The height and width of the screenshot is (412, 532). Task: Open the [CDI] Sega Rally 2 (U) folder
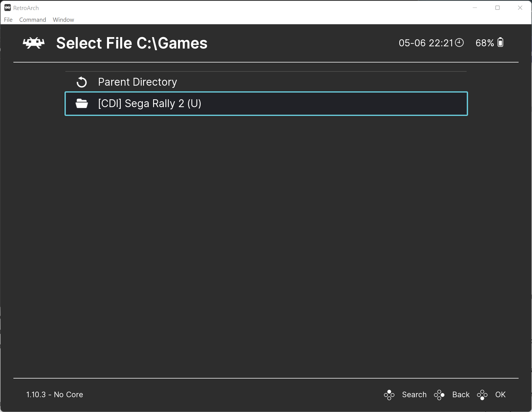[266, 103]
